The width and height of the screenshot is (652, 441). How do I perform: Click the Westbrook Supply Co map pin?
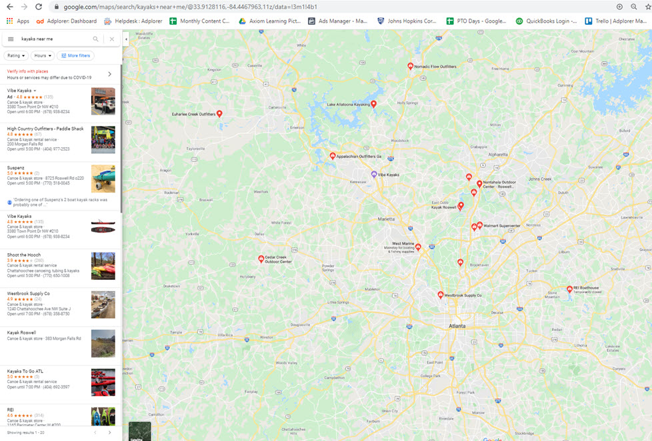(441, 294)
